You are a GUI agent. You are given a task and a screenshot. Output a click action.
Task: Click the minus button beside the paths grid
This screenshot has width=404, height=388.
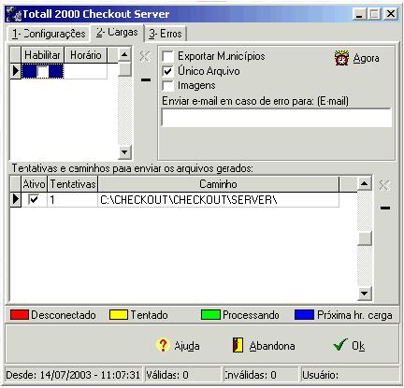click(x=385, y=208)
